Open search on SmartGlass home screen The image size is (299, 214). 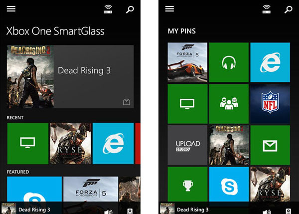(x=130, y=9)
